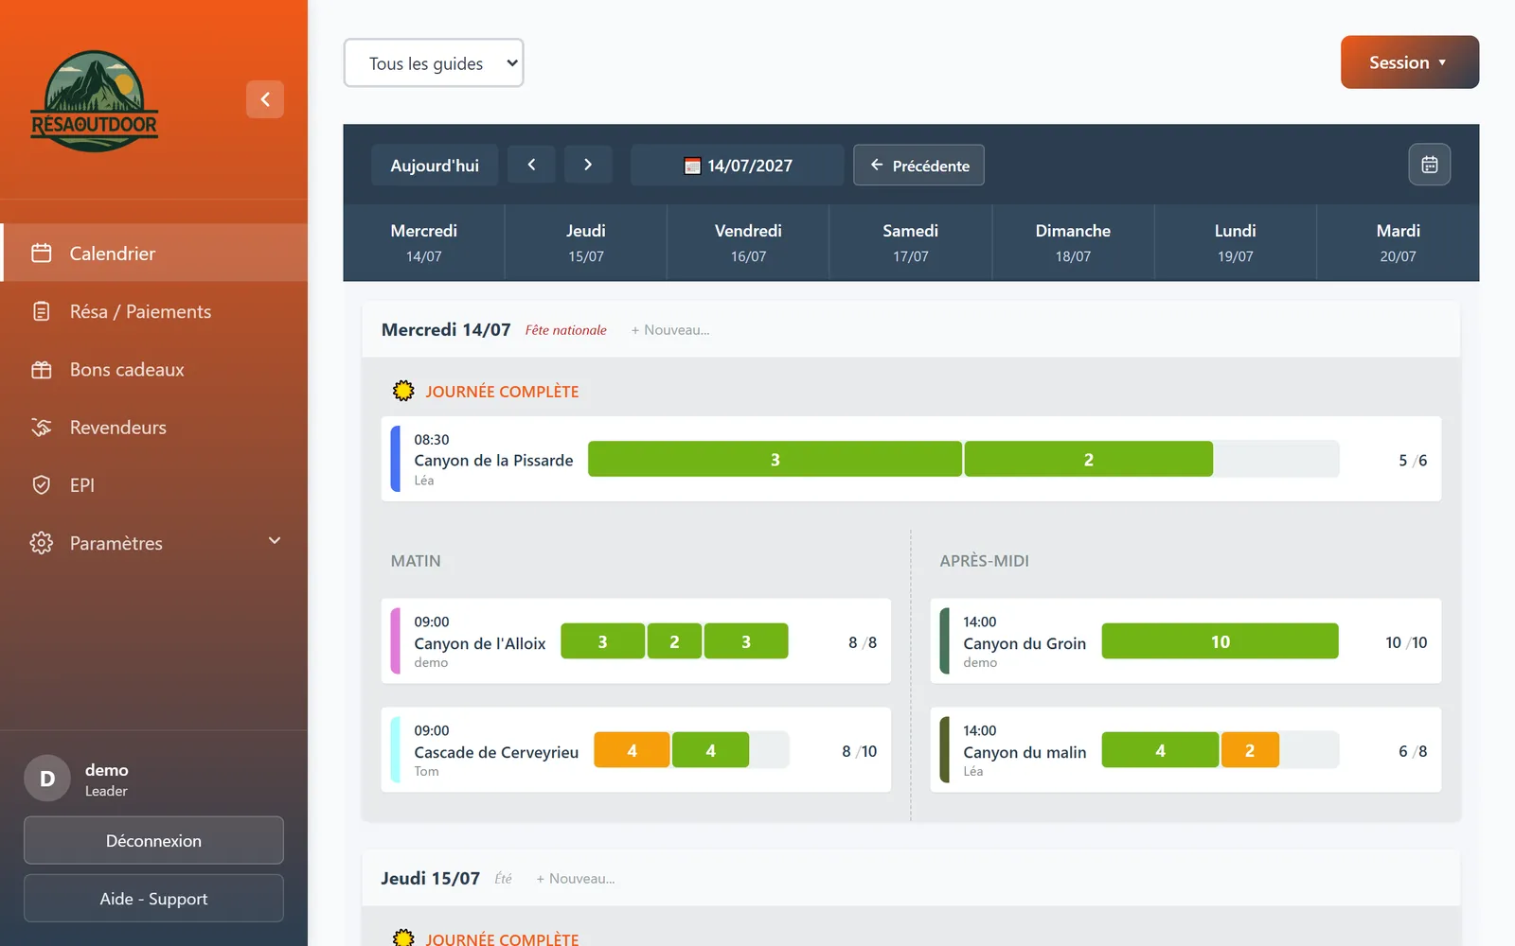The image size is (1515, 946).
Task: Select the Jeudi 15/07 day tab
Action: [x=586, y=243]
